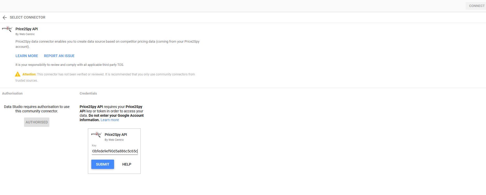The height and width of the screenshot is (195, 486).
Task: Click the CONNECT button
Action: [476, 6]
